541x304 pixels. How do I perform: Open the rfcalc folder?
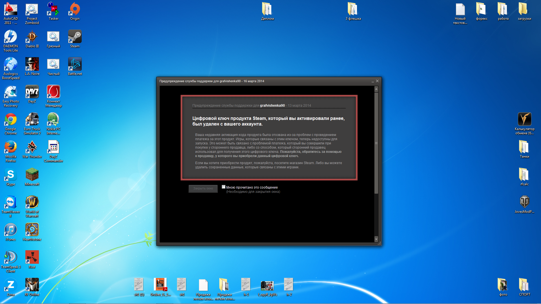(x=524, y=177)
